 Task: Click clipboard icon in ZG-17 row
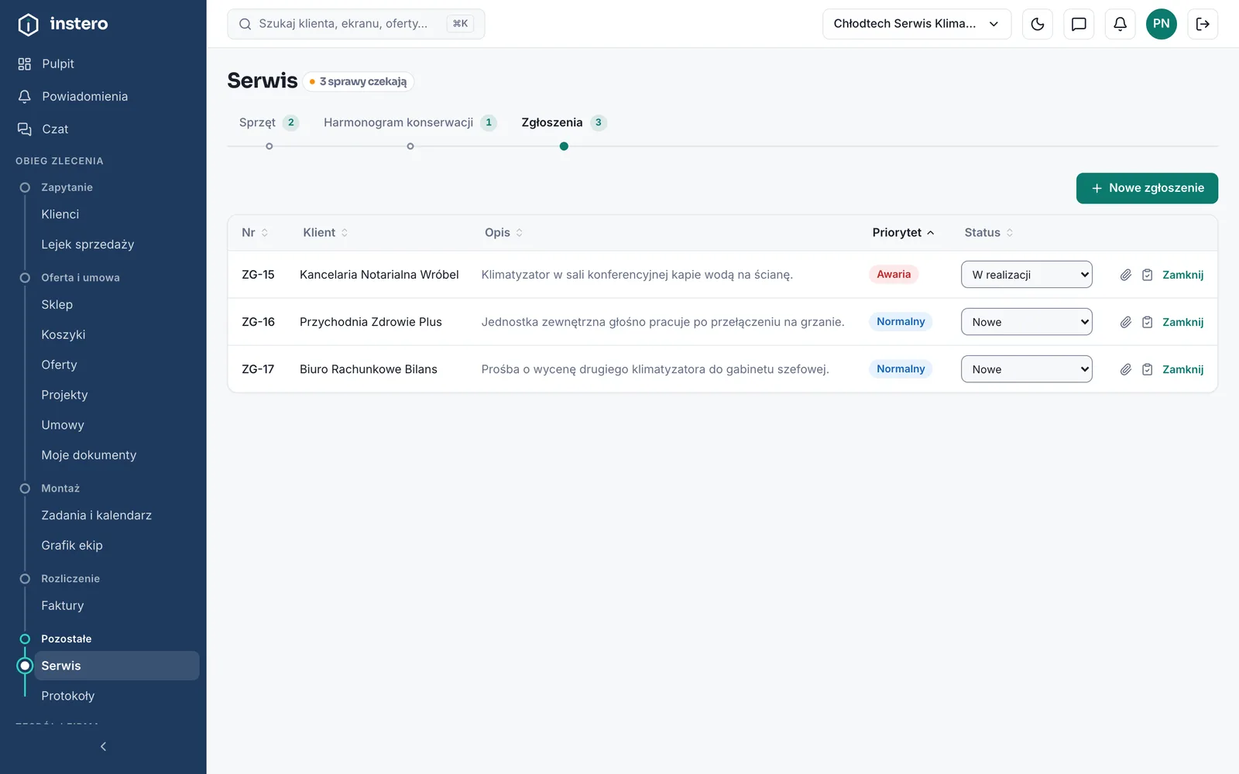[1148, 369]
